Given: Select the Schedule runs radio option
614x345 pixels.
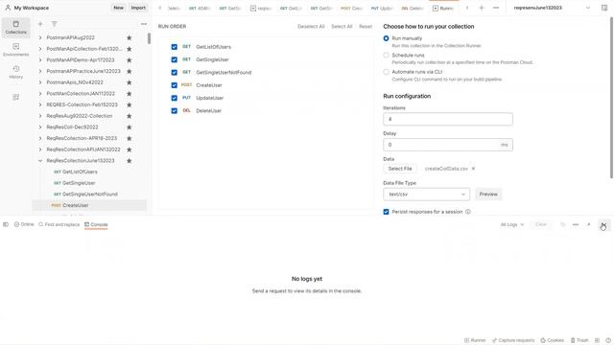Looking at the screenshot, I should pos(386,56).
